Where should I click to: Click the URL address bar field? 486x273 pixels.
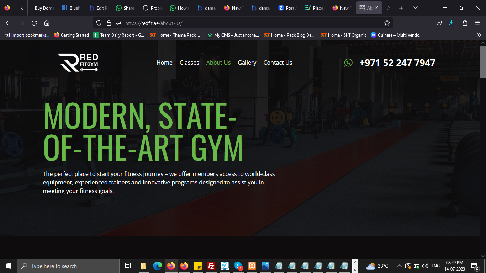[249, 23]
